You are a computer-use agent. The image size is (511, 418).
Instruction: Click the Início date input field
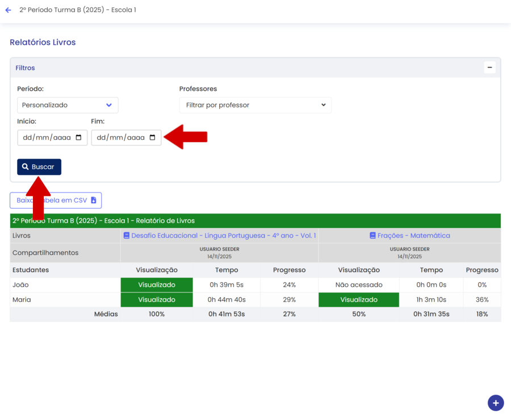(x=45, y=137)
